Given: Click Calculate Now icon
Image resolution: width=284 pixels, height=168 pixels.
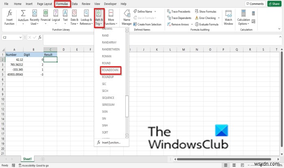Looking at the screenshot, I should (254, 13).
